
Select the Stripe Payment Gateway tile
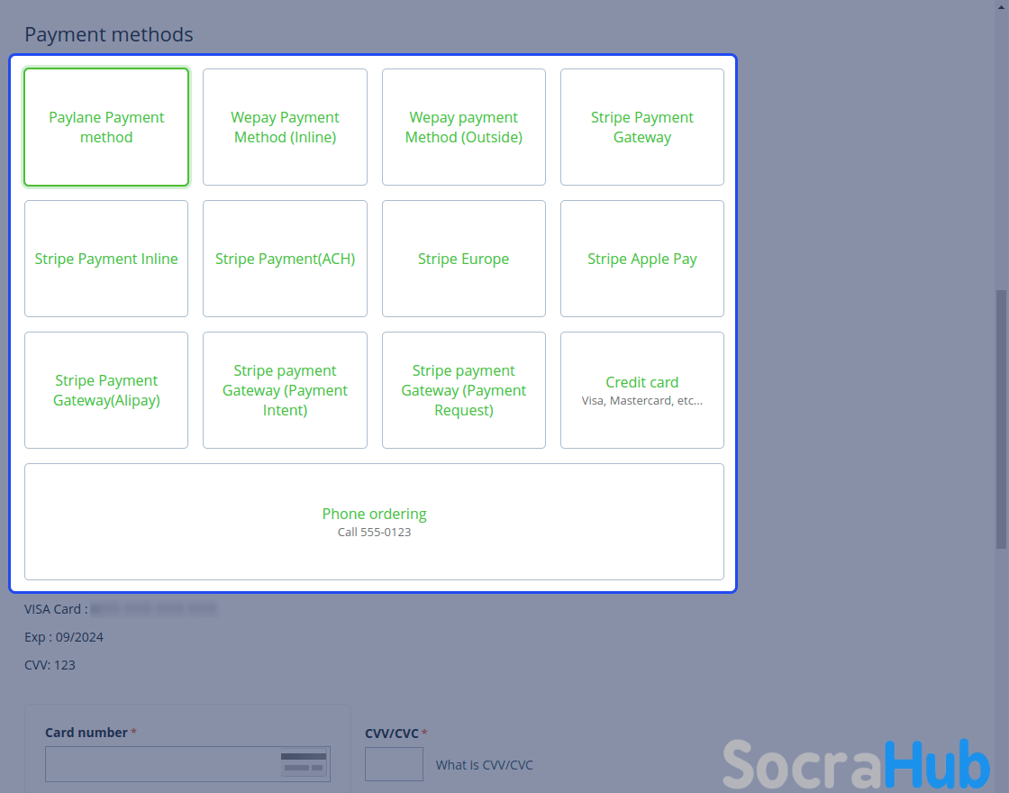(642, 127)
